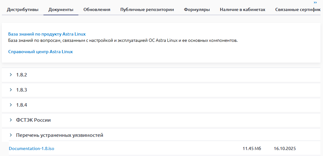The width and height of the screenshot is (323, 156).
Task: Click the chevron icon beside version 1.8.4
Action: pyautogui.click(x=11, y=105)
